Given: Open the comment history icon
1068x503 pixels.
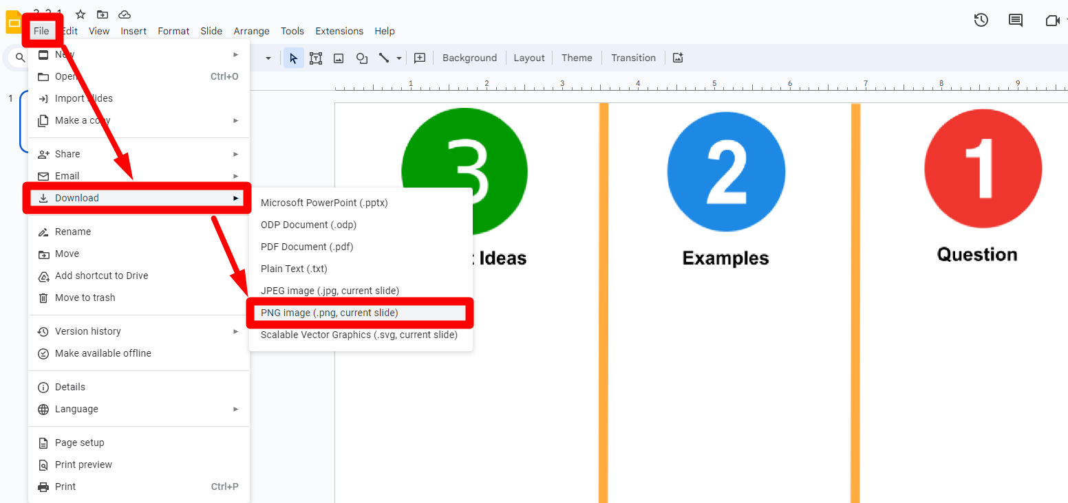Looking at the screenshot, I should [x=1016, y=20].
